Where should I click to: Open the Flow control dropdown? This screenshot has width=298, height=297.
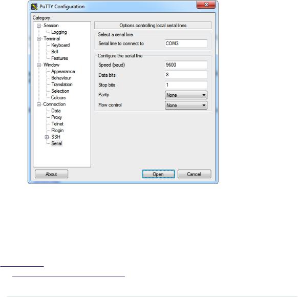pyautogui.click(x=186, y=105)
